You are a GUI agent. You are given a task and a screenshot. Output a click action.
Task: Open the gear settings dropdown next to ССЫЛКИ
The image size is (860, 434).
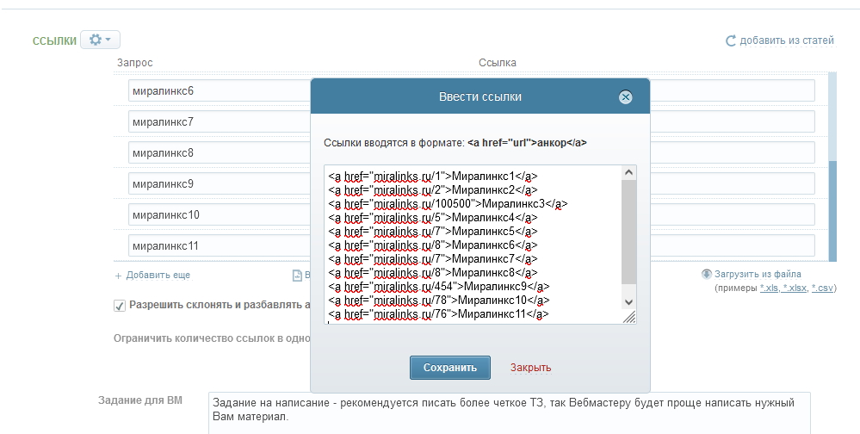coord(100,40)
